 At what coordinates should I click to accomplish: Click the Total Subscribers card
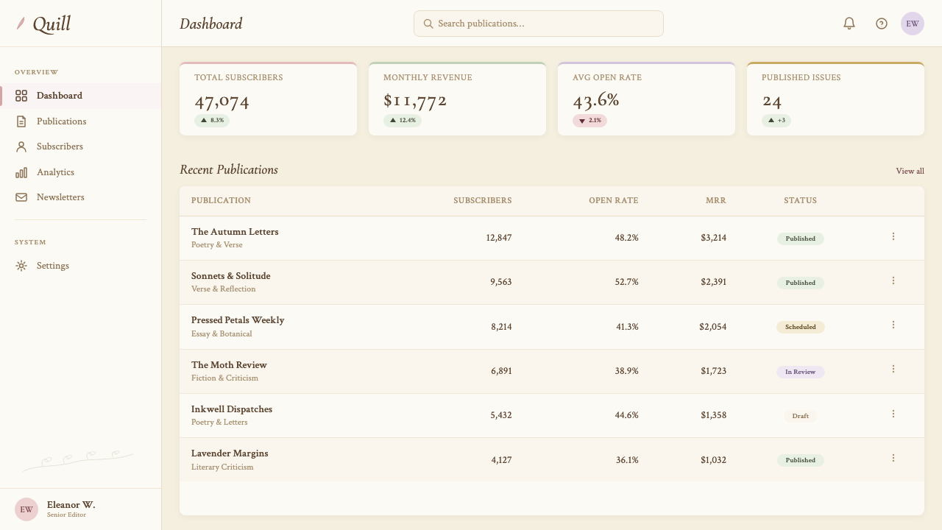(x=268, y=99)
